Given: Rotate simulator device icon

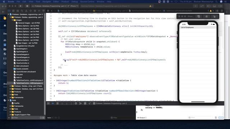Looking at the screenshot, I should [215, 16].
